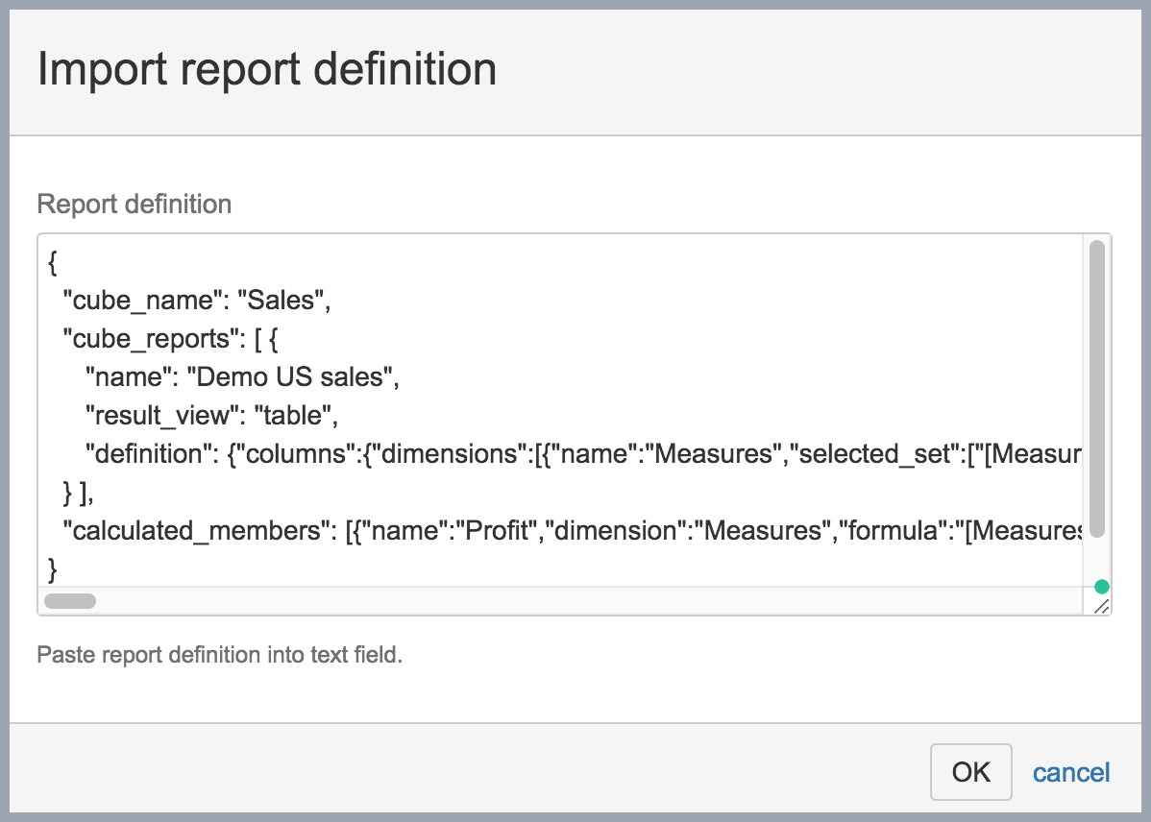Click horizontal scrollbar track right of thumb
Viewport: 1151px width, 822px height.
point(576,601)
